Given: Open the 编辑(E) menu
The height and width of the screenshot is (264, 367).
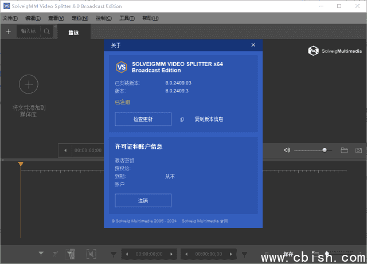Looking at the screenshot, I should [x=33, y=18].
